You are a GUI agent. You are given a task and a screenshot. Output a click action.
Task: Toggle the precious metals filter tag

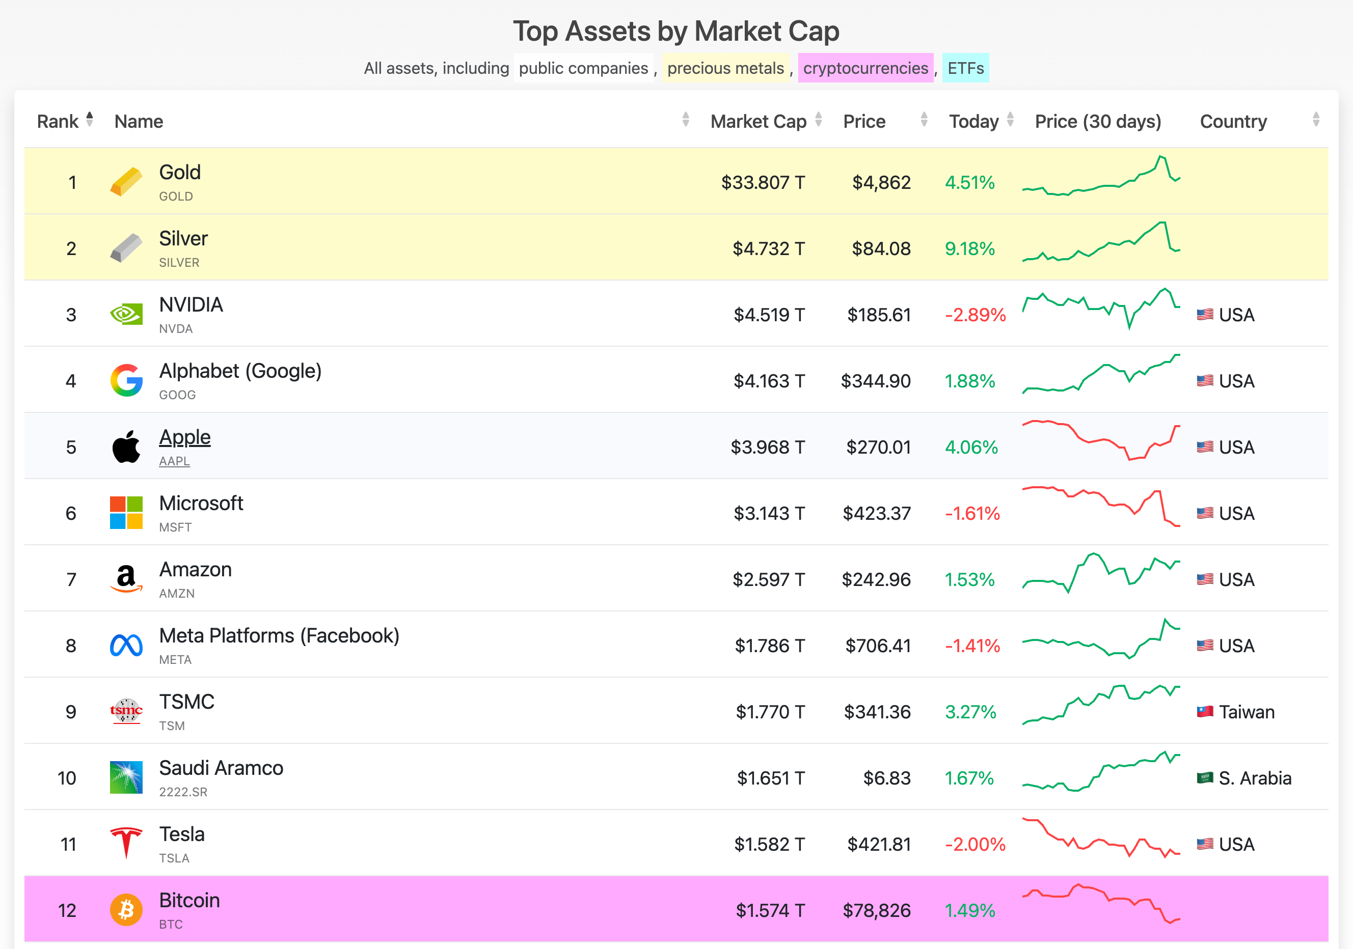point(725,68)
